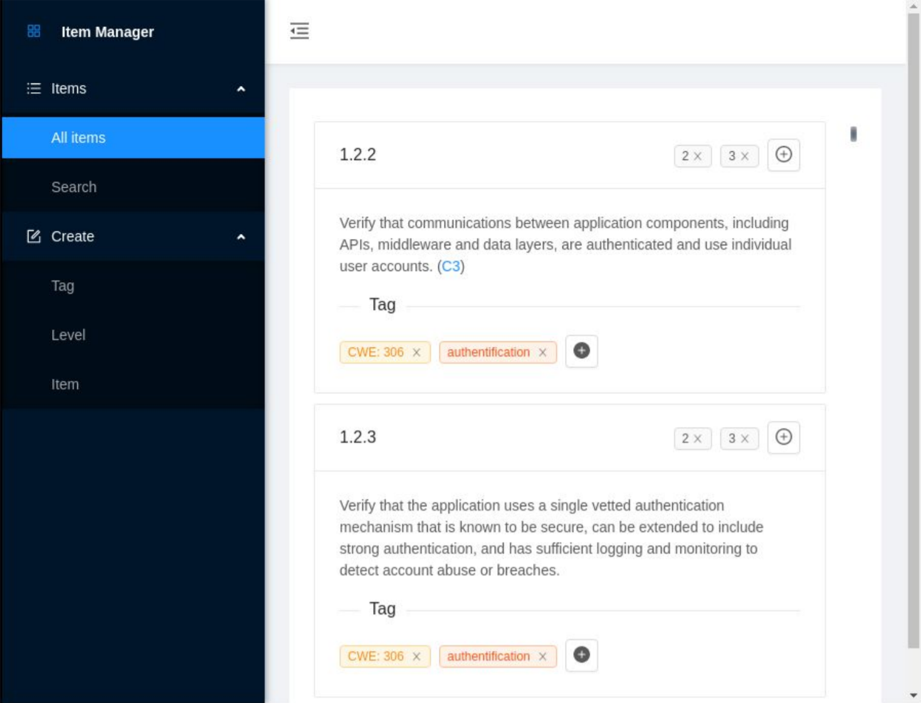
Task: Select All items in the sidebar
Action: pos(78,138)
